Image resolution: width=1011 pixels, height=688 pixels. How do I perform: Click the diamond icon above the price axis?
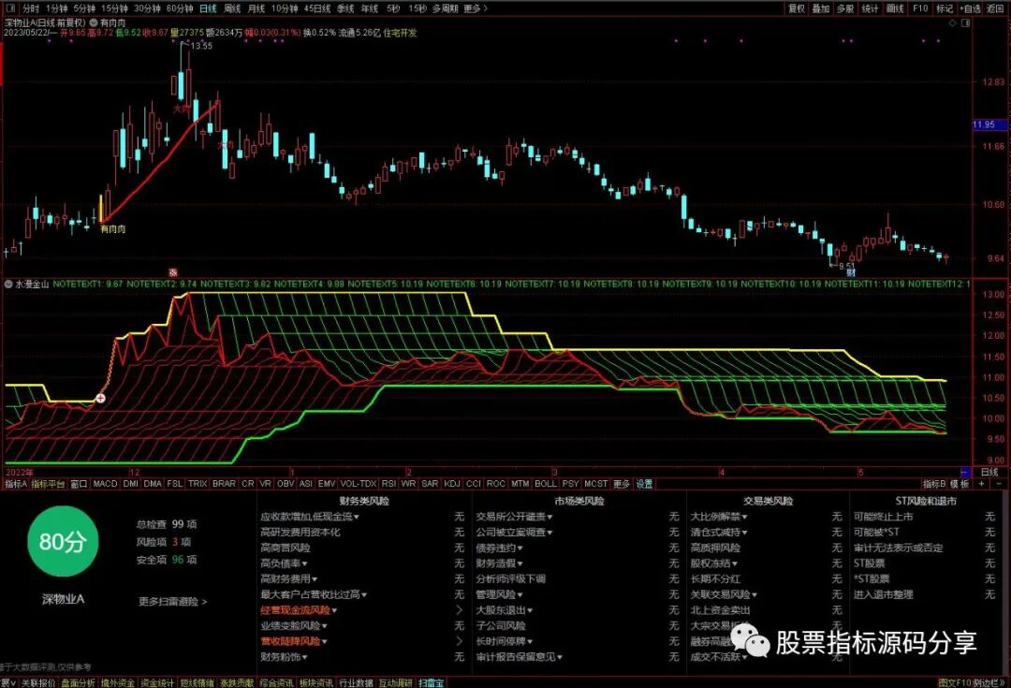pos(952,22)
